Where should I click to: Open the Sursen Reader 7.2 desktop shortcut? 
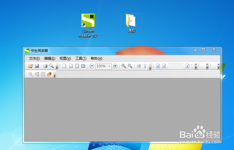point(88,25)
